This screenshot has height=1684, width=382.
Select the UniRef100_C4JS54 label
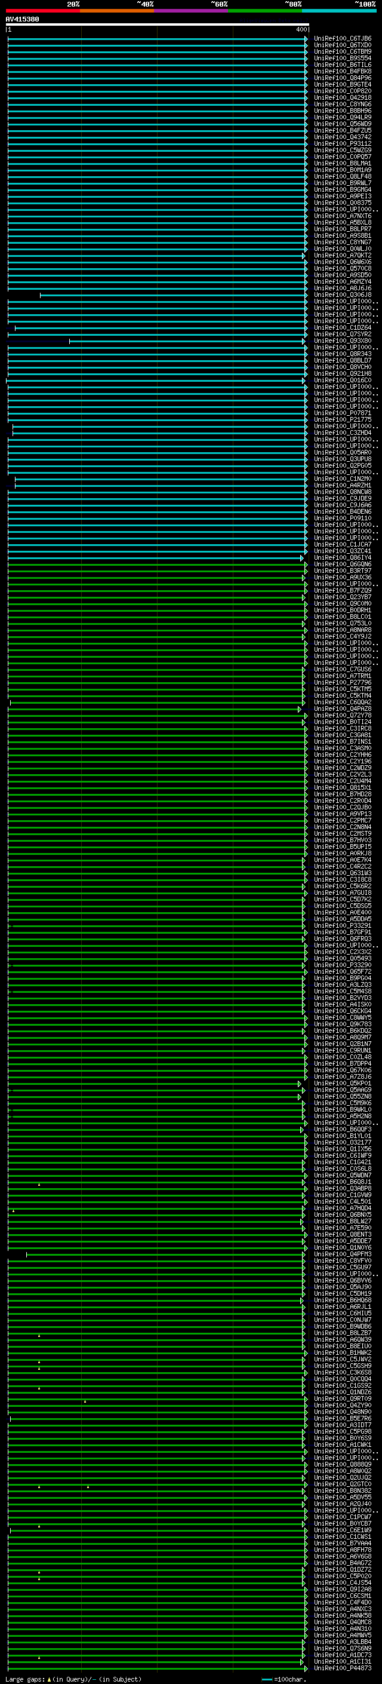(343, 1582)
